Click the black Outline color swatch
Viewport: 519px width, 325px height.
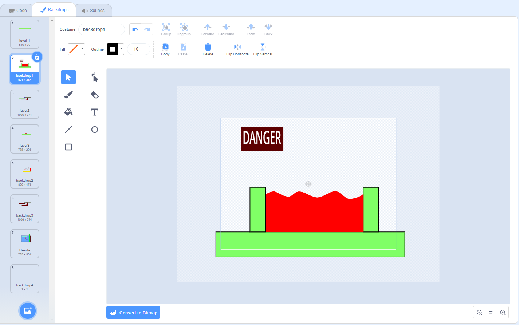click(113, 49)
